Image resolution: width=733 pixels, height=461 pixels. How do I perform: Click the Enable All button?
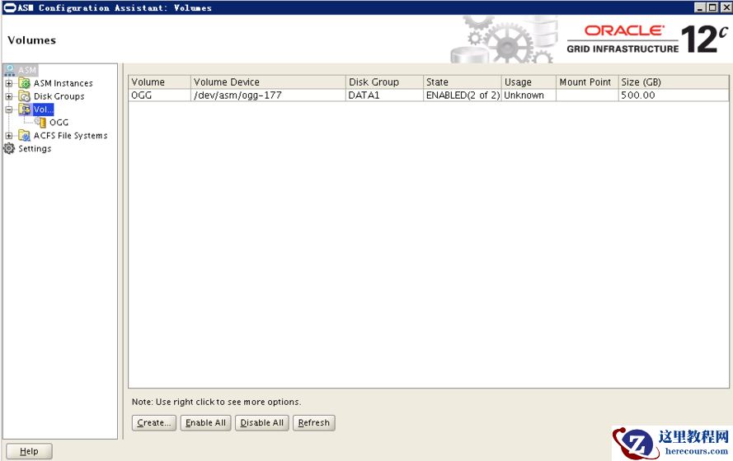205,423
